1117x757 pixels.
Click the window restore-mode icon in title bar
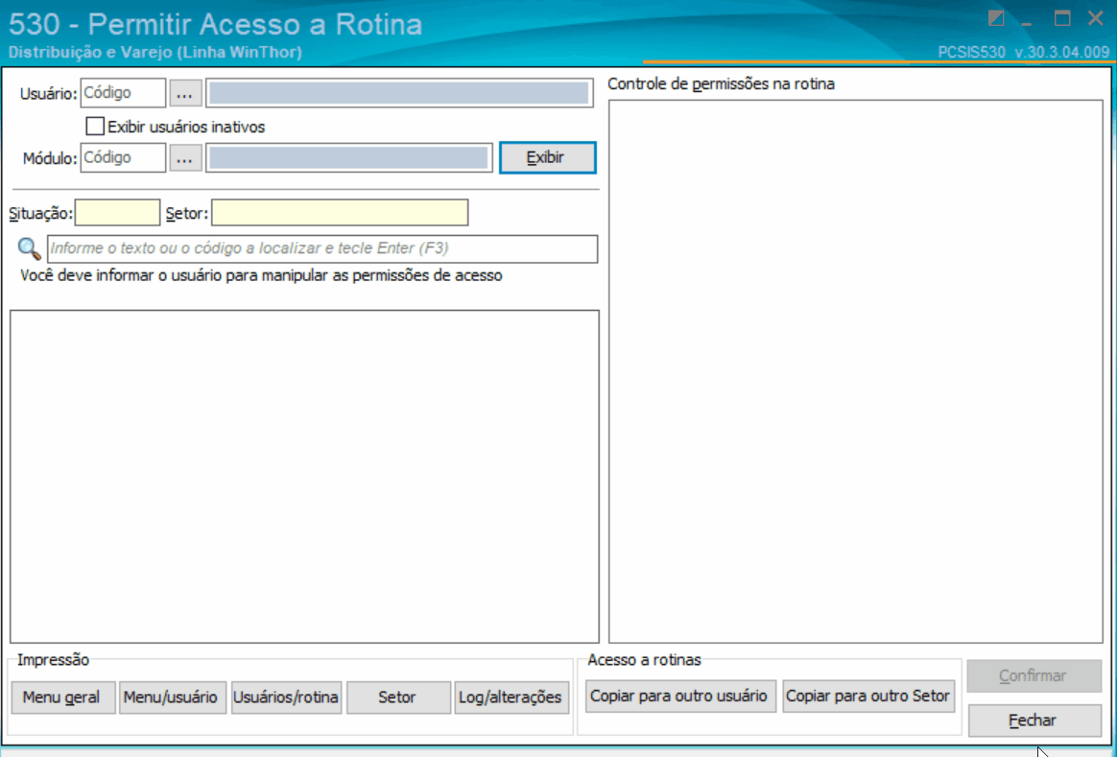[996, 18]
